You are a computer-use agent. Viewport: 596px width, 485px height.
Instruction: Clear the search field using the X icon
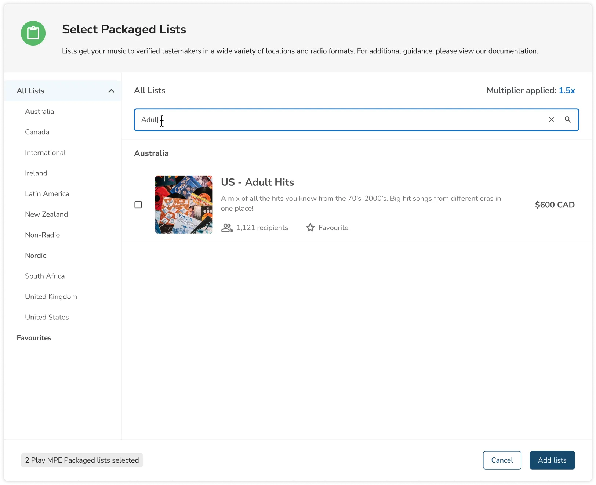pyautogui.click(x=551, y=120)
